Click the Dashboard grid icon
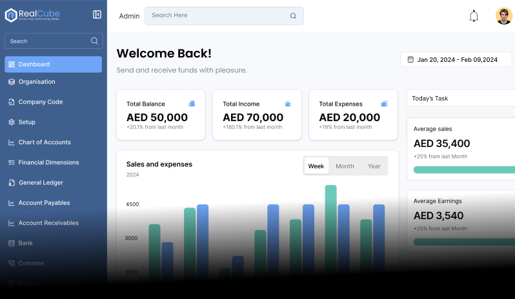This screenshot has height=299, width=515. pos(12,64)
